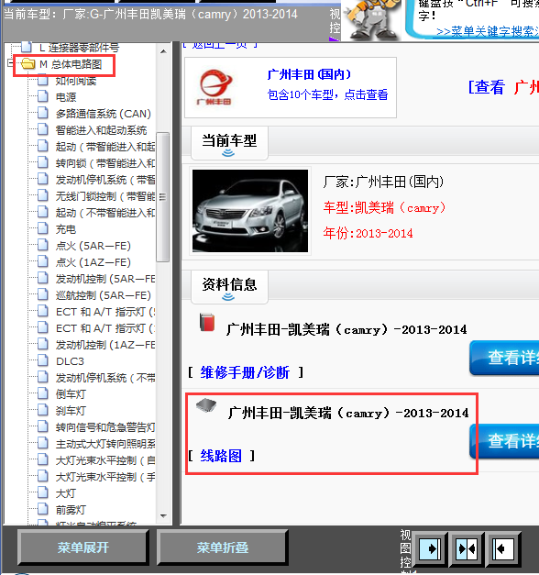Click the 返回上一页 link at top

click(x=220, y=45)
